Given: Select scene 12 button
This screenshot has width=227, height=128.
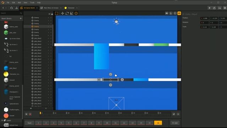Looking at the screenshot, I should 124,123.
